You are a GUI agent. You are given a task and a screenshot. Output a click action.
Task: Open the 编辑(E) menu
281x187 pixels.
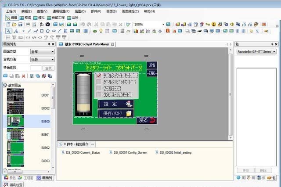pos(26,11)
